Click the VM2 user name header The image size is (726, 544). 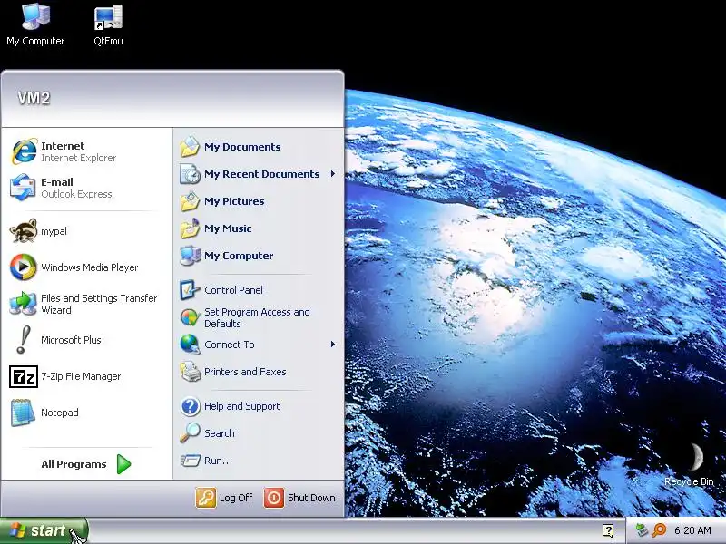(x=34, y=98)
